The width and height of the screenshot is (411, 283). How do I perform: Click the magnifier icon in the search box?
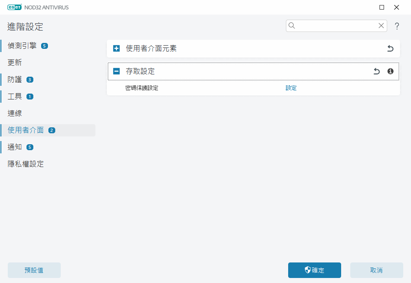(x=292, y=26)
